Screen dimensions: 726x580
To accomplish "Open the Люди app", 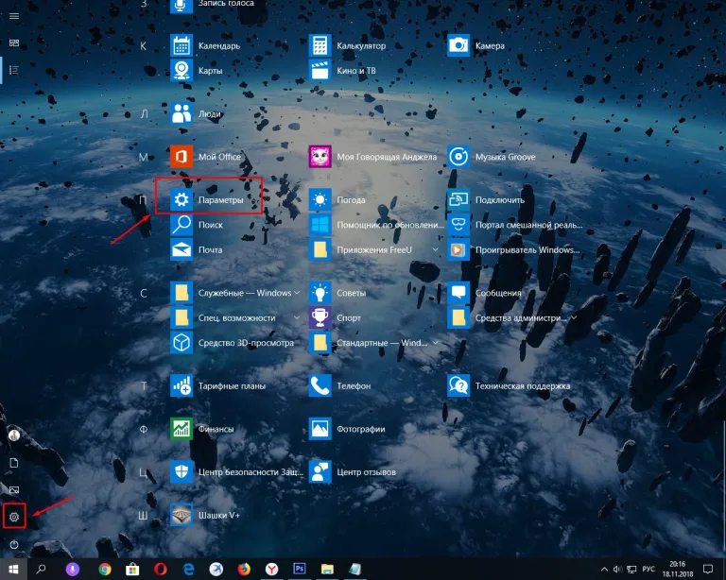I will (196, 113).
